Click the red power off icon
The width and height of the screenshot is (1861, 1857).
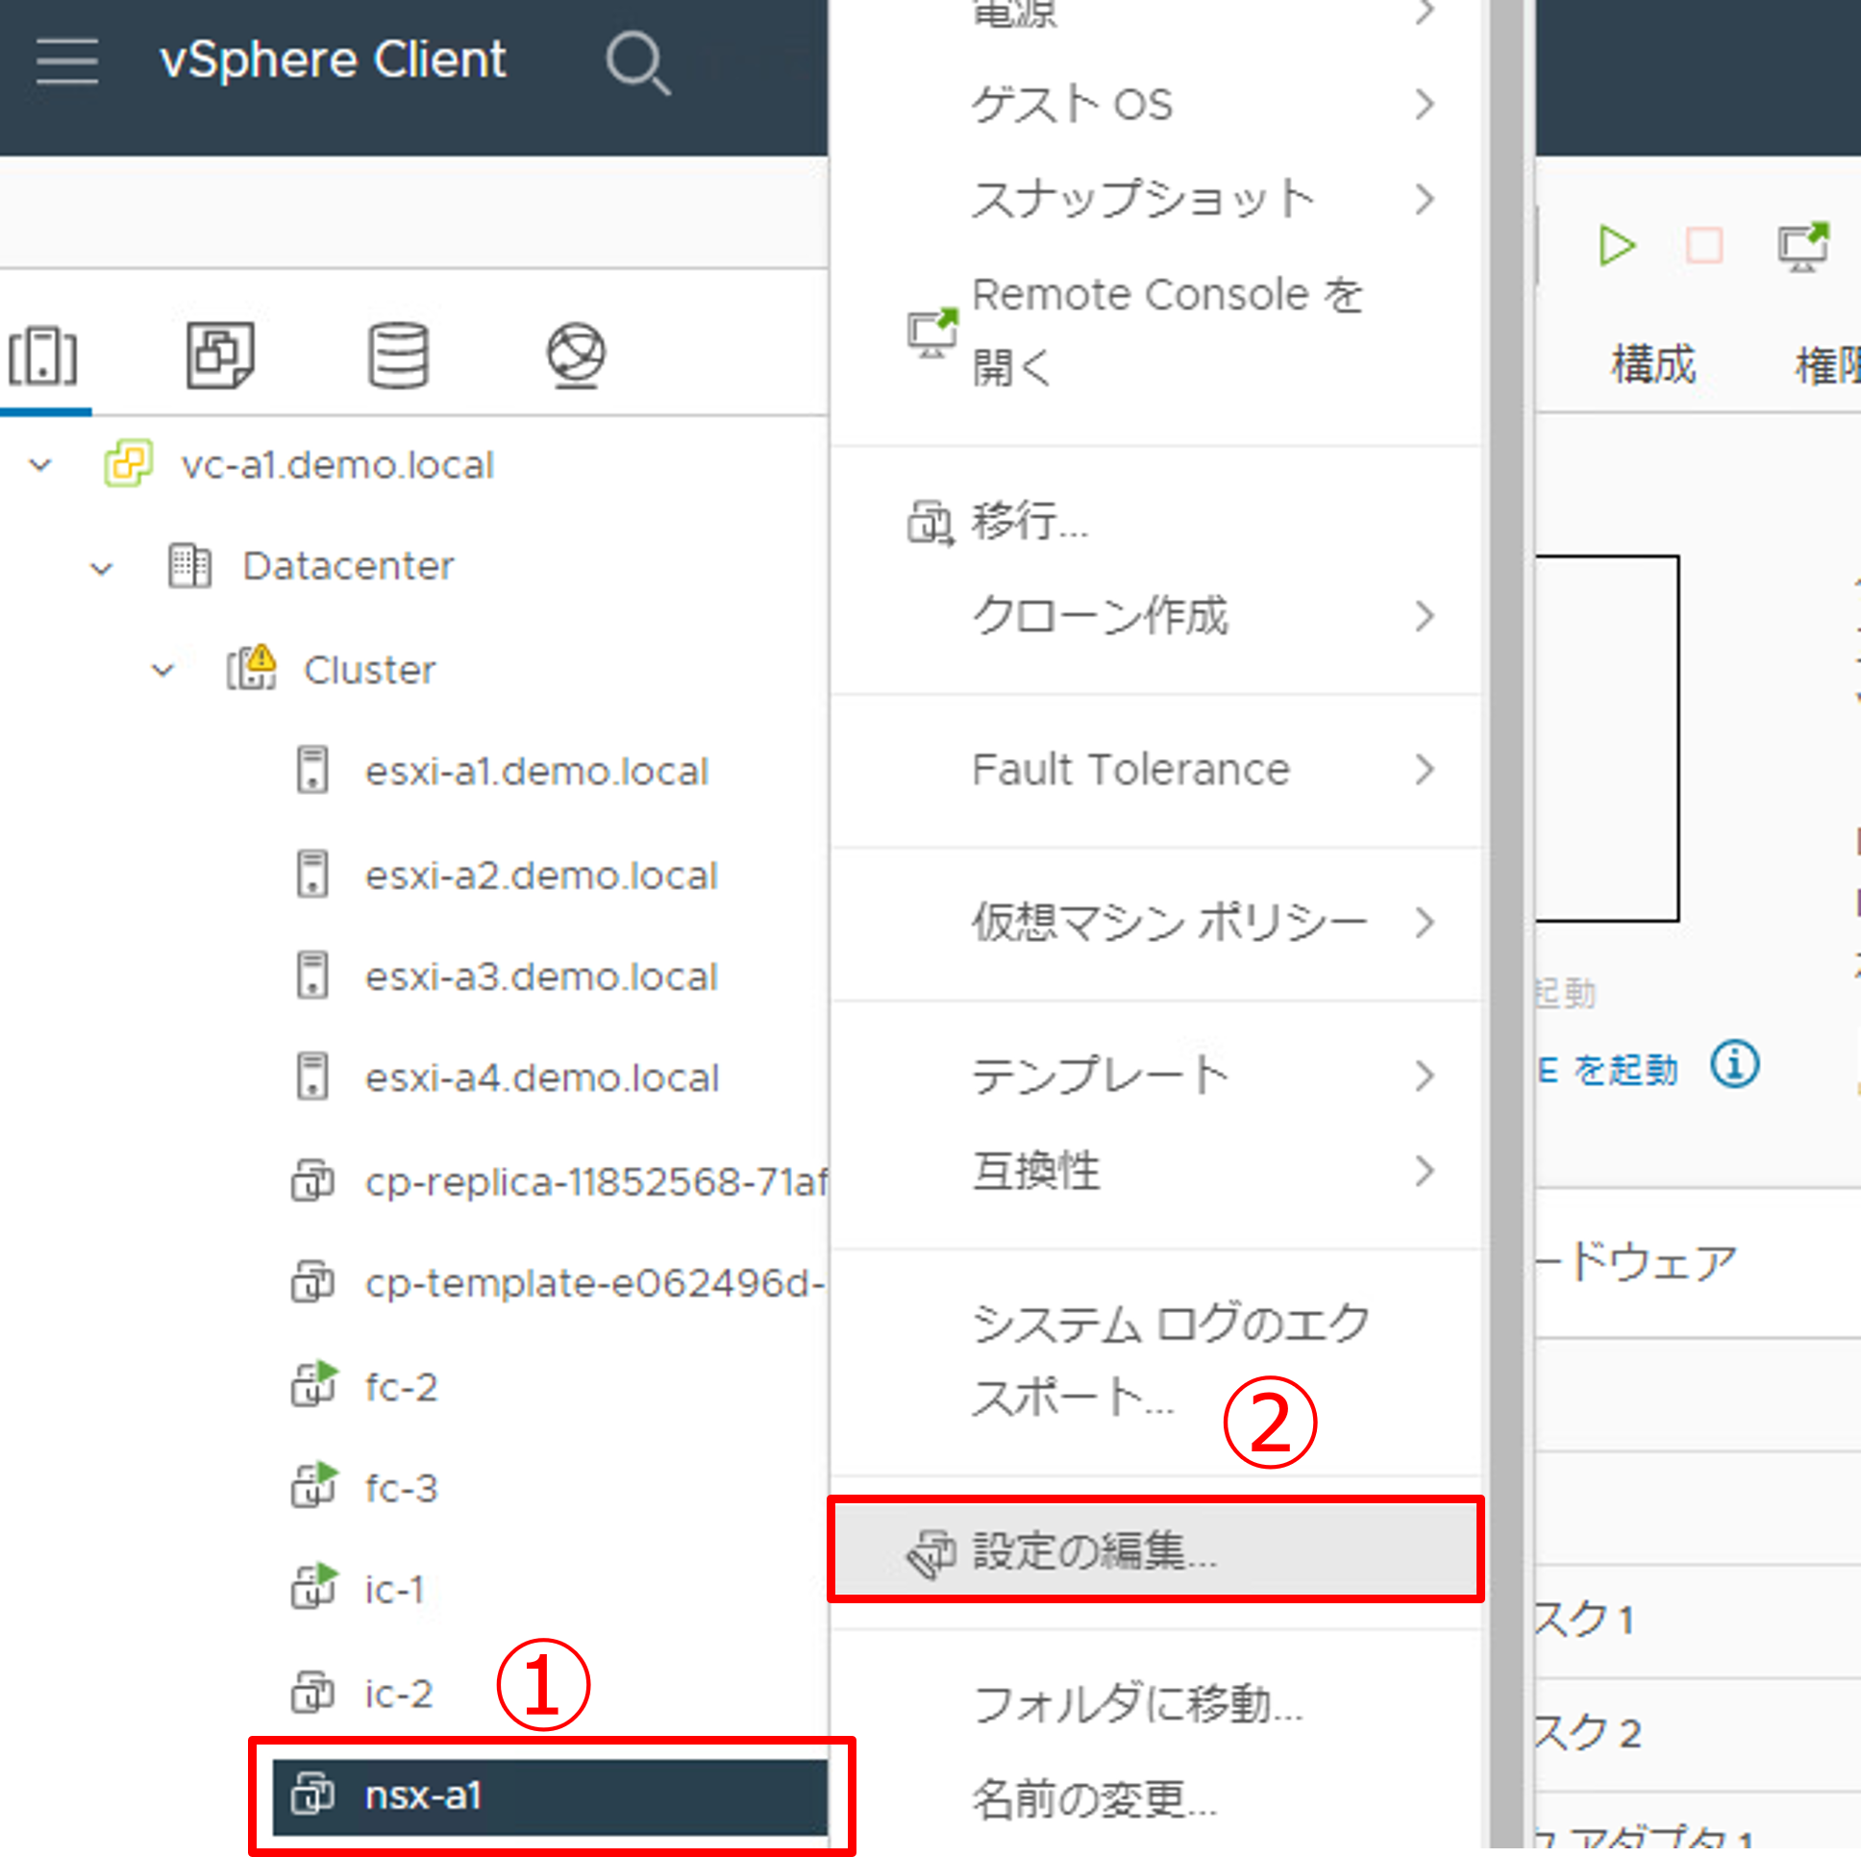point(1703,246)
